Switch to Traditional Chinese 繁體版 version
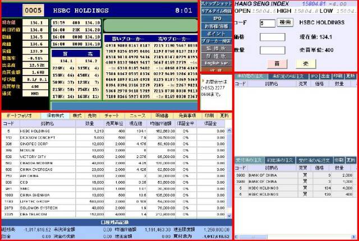The width and height of the screenshot is (359, 241). [216, 48]
